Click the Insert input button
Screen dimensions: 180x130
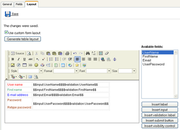(160, 110)
